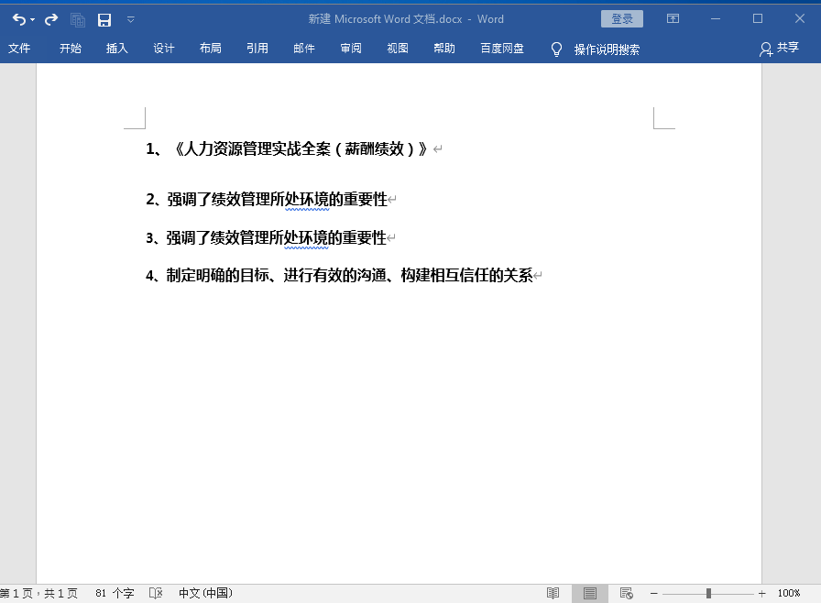Click the Redo icon

50,20
